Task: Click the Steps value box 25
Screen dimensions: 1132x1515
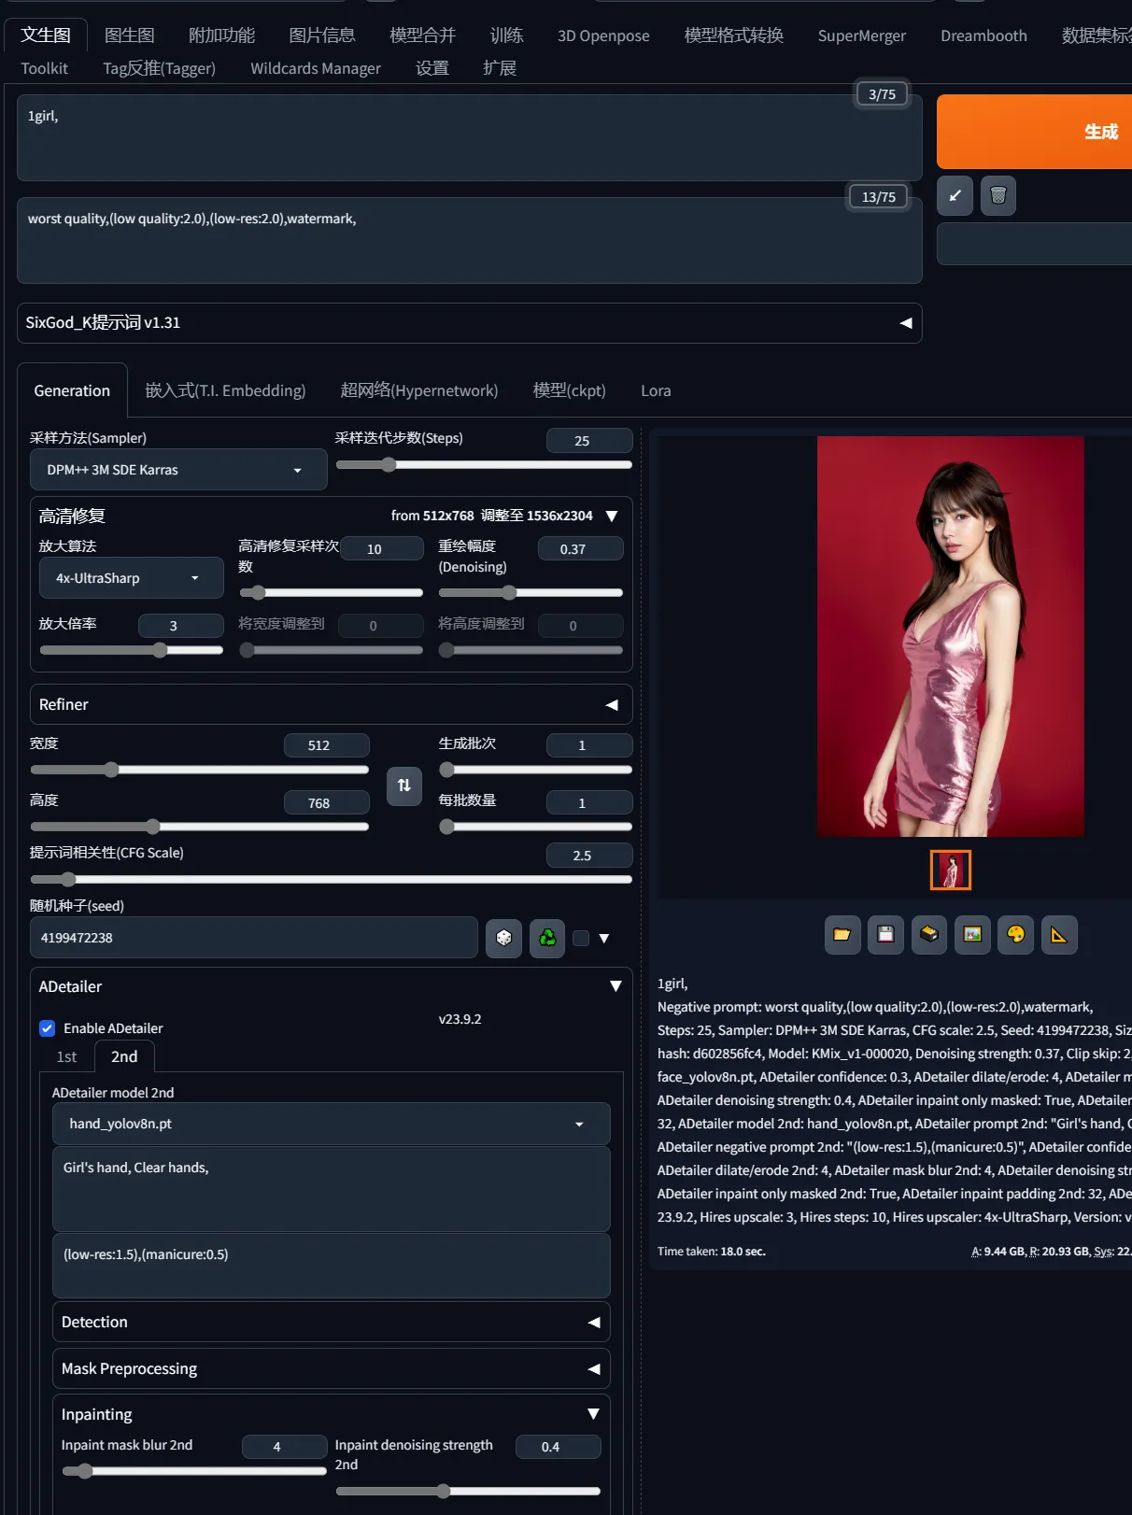Action: coord(589,440)
